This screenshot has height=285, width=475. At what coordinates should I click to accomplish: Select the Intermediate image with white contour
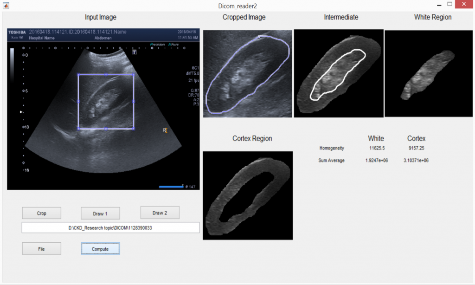click(x=339, y=74)
